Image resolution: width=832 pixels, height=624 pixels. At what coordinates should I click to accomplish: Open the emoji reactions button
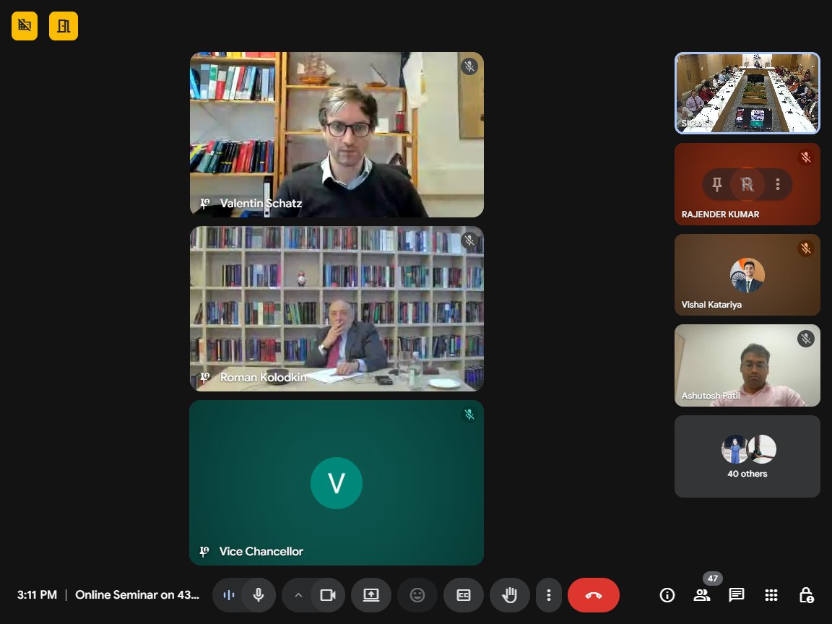(x=417, y=595)
